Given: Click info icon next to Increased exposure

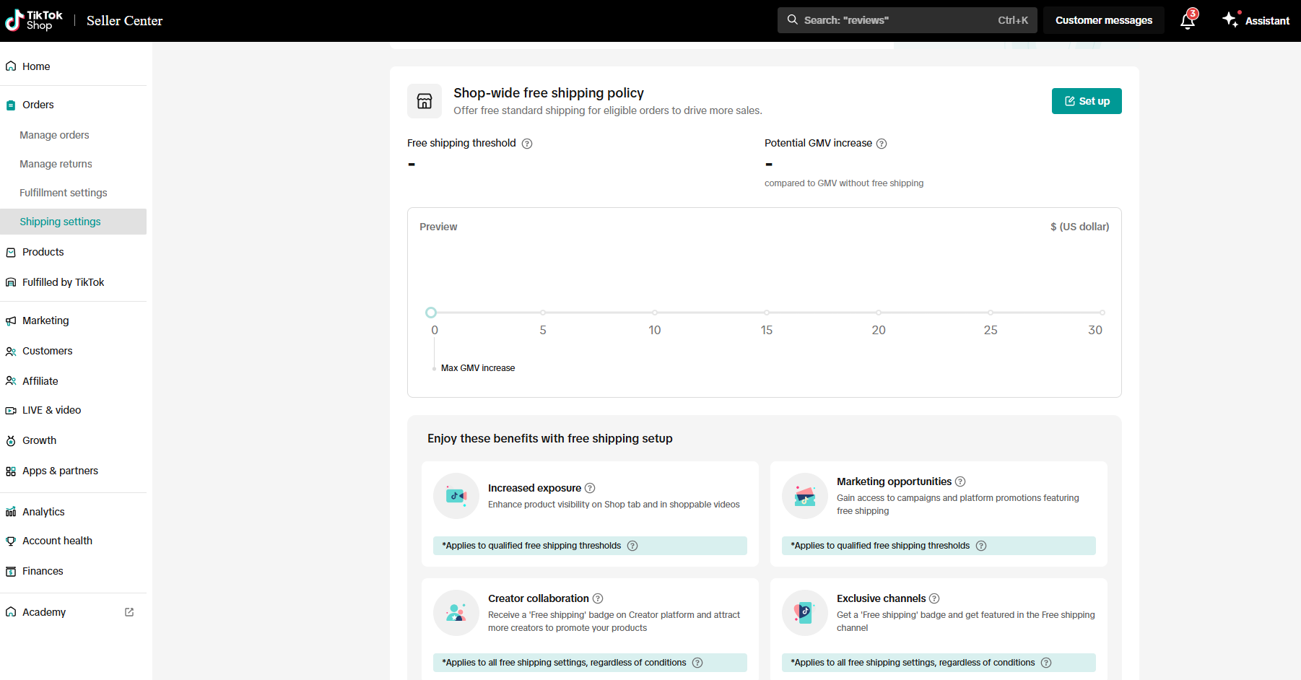Looking at the screenshot, I should pos(590,488).
